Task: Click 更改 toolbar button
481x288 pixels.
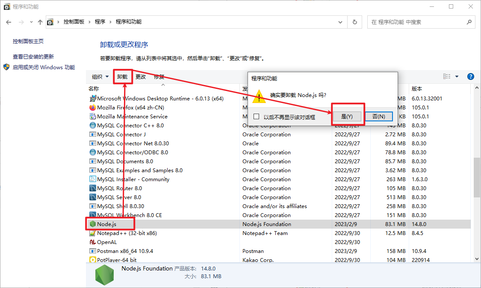Action: click(141, 76)
